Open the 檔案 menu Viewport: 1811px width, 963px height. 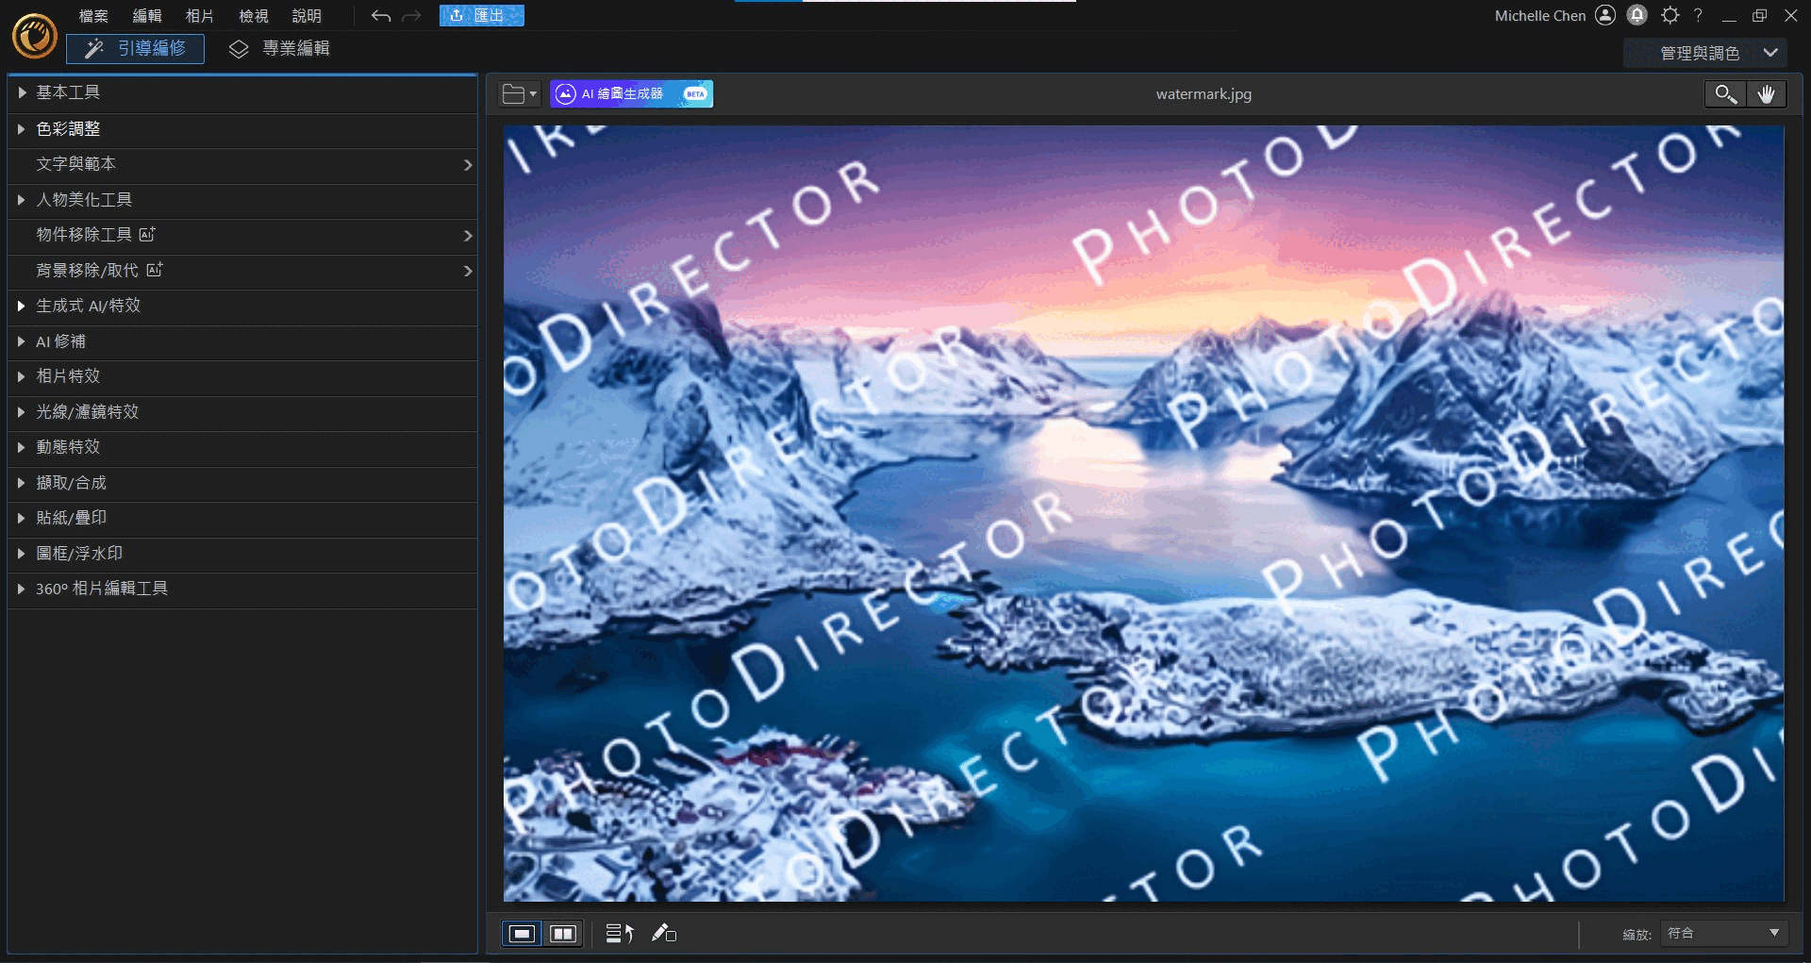[x=93, y=16]
